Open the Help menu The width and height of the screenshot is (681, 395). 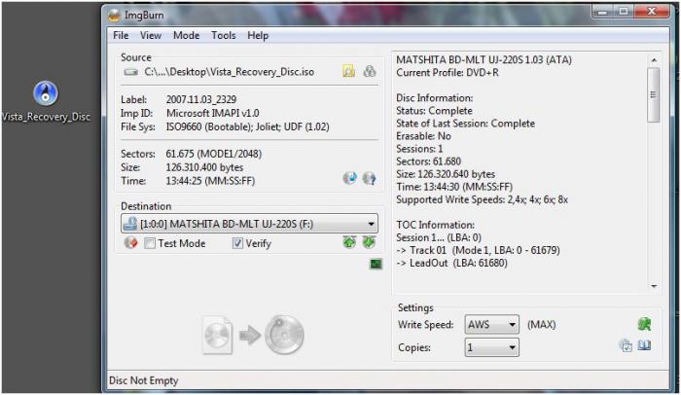pyautogui.click(x=258, y=36)
